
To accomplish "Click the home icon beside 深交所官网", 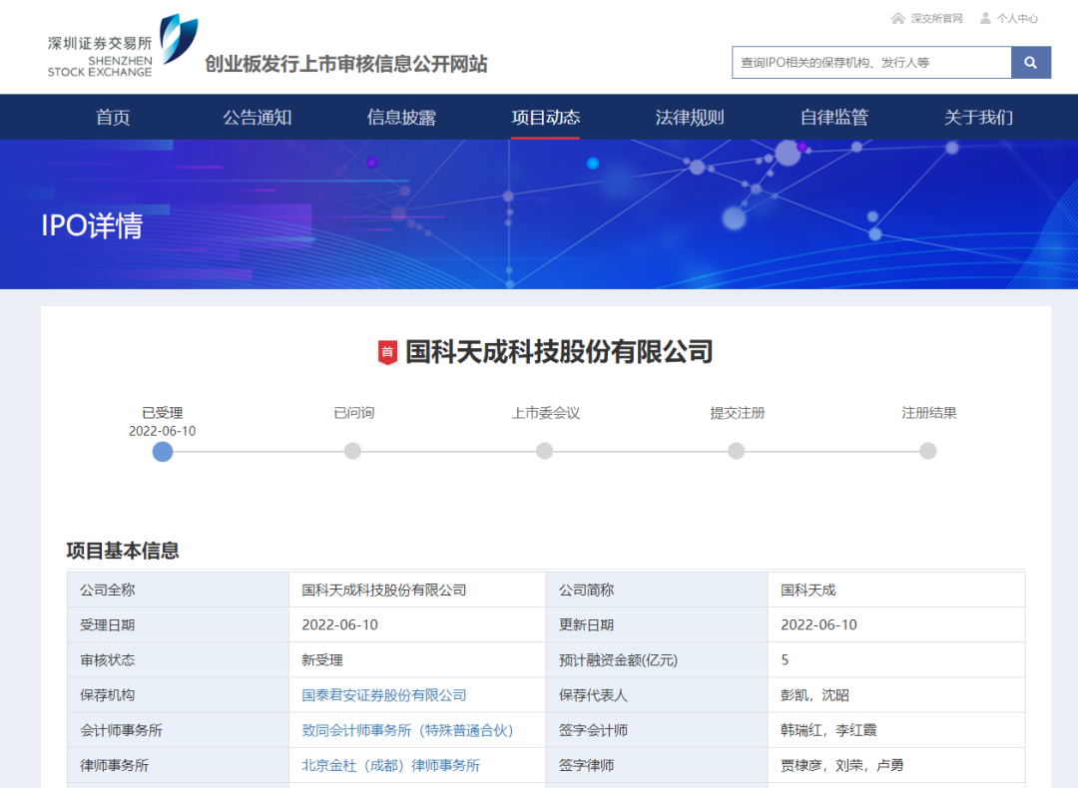I will click(897, 18).
